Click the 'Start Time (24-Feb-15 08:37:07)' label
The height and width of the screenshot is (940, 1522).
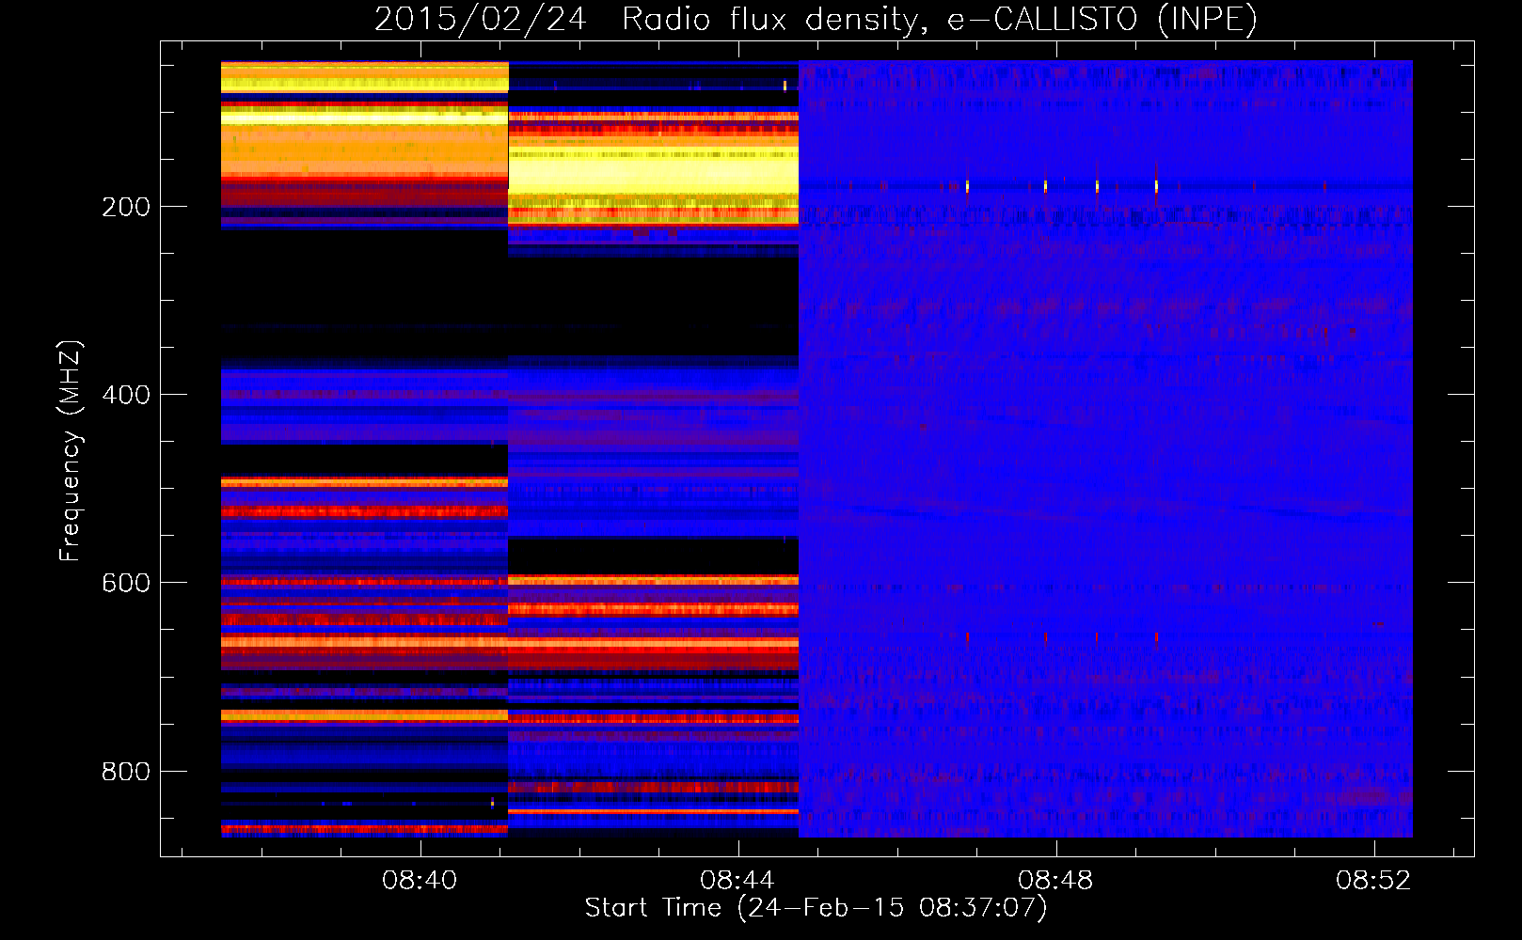pos(816,908)
